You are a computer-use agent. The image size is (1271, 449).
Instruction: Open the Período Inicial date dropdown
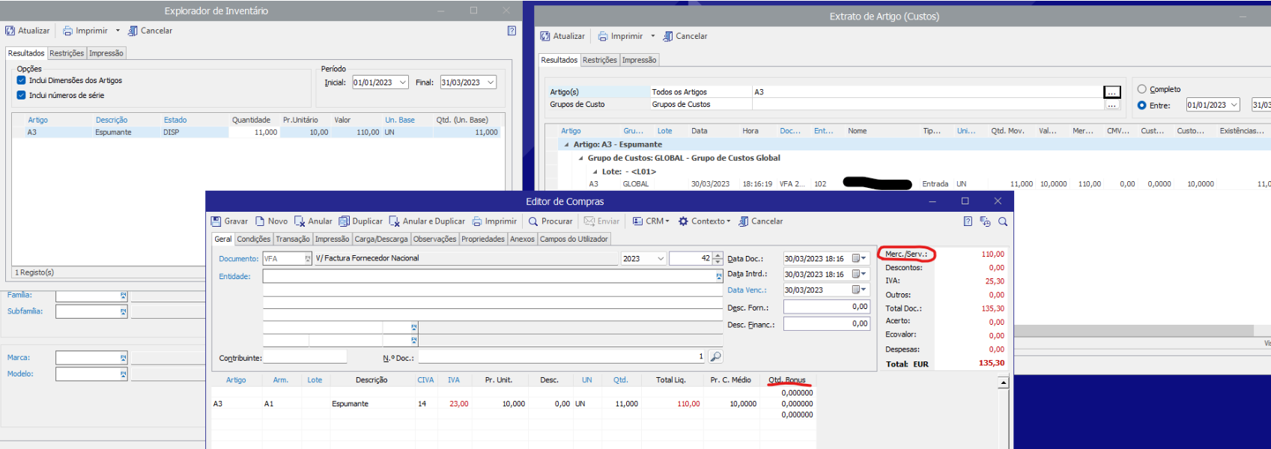[x=403, y=82]
